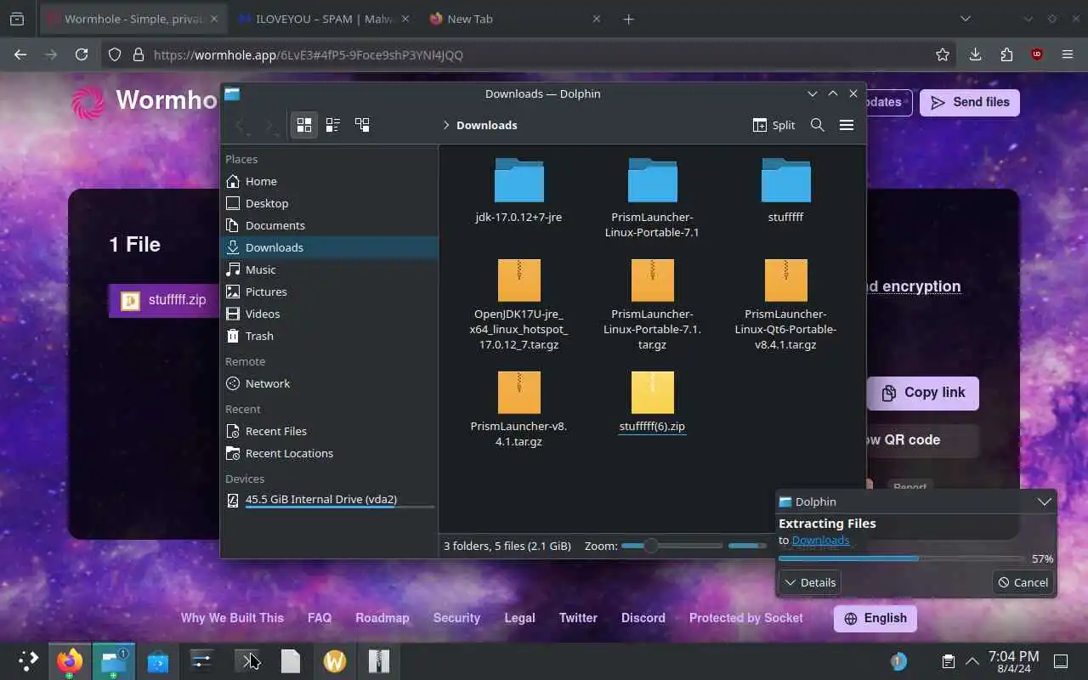
Task: Reload the Wormhole page
Action: click(x=82, y=54)
